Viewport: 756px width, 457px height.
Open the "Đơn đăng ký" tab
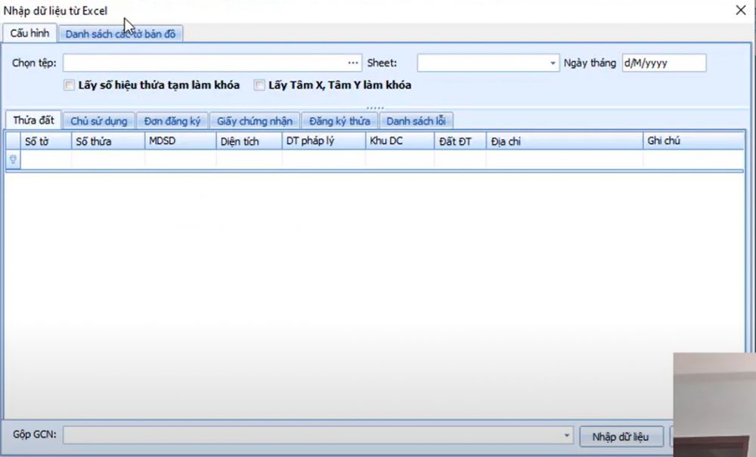(x=171, y=120)
